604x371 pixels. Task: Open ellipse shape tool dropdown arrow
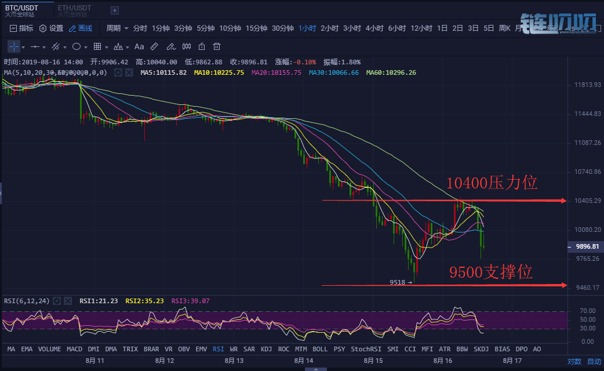click(86, 47)
